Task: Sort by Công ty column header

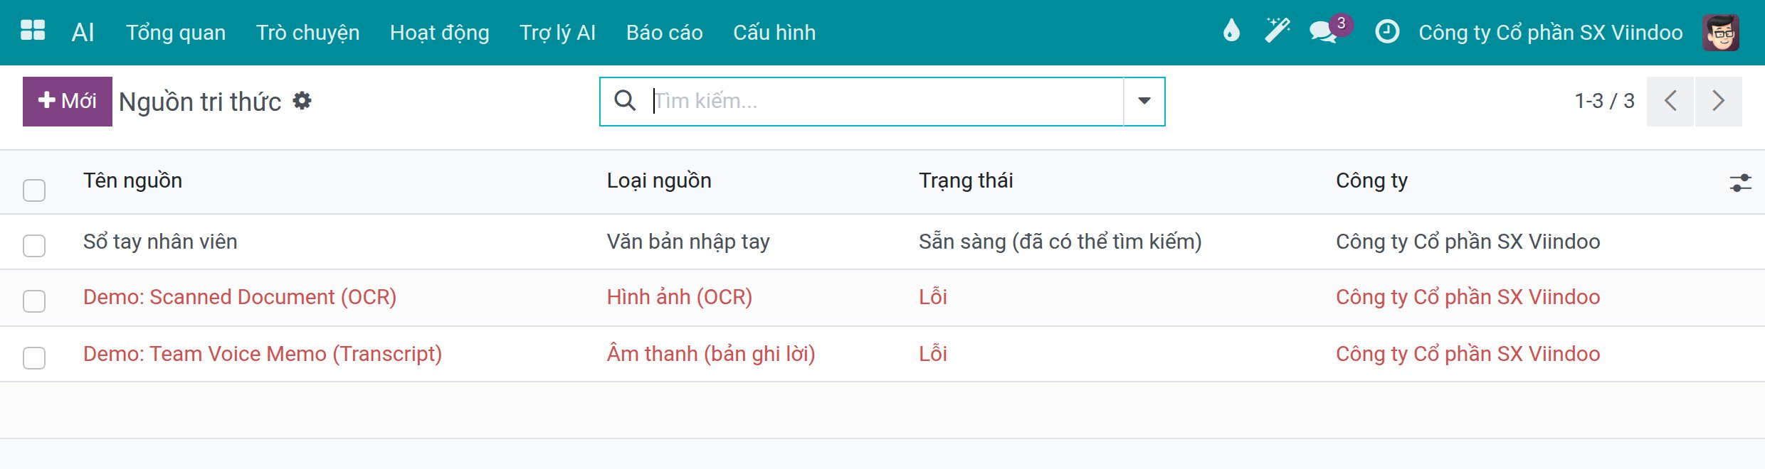Action: point(1371,180)
